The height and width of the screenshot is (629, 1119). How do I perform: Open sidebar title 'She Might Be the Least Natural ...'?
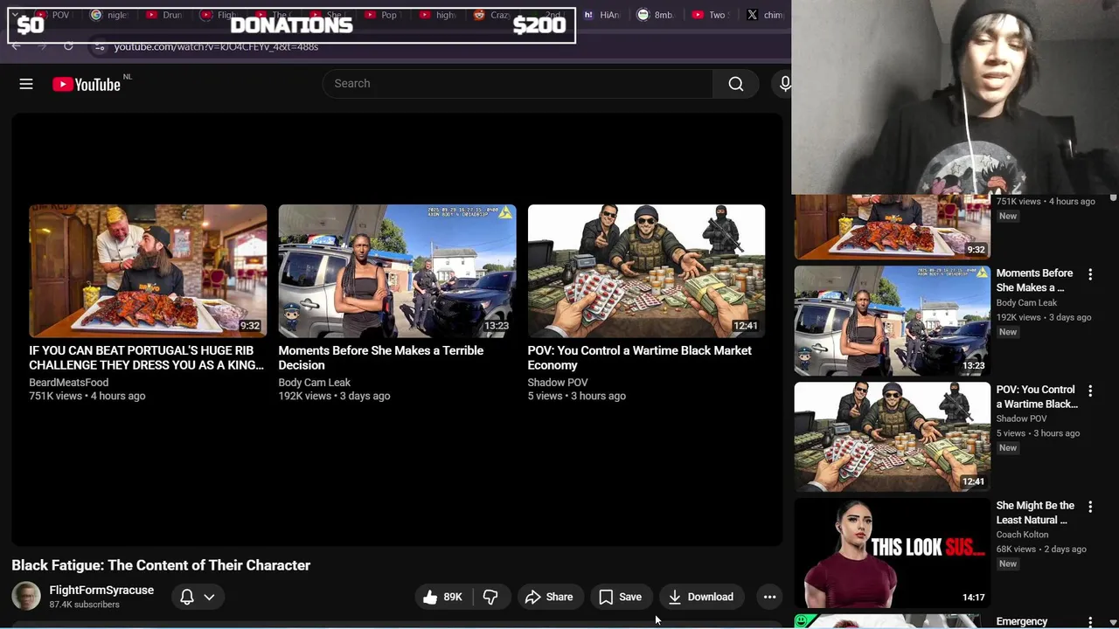click(x=1035, y=513)
